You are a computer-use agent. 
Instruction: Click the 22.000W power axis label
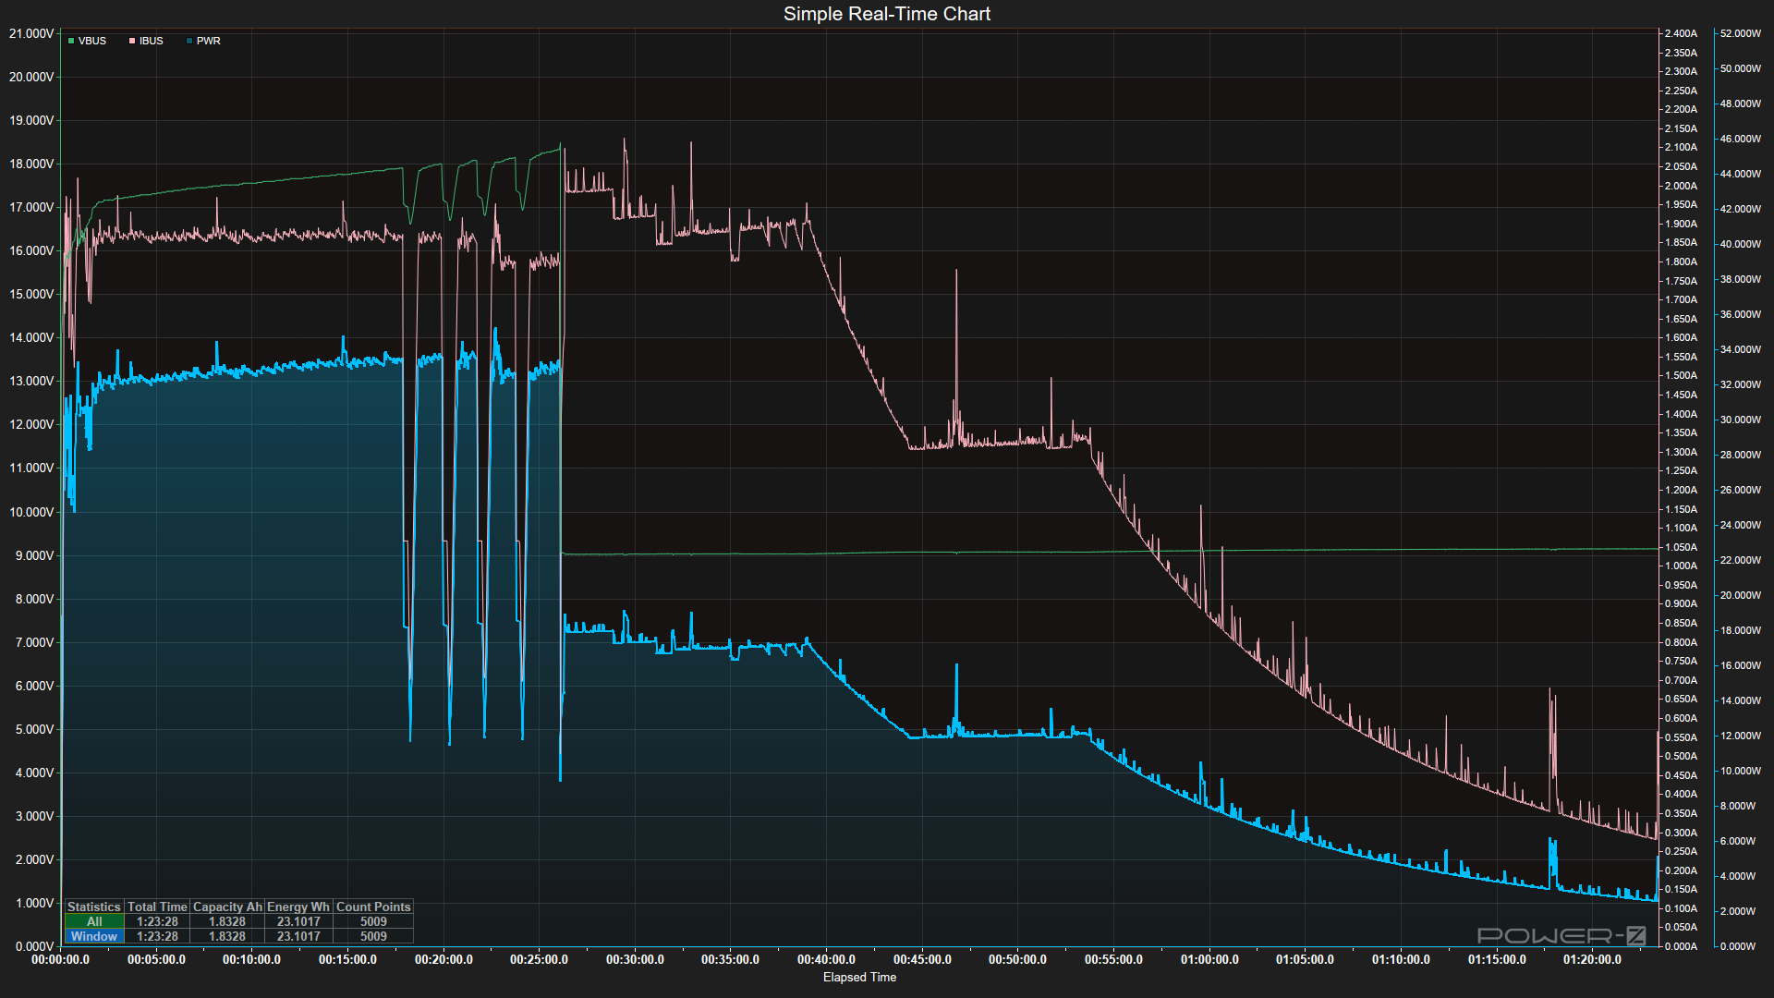point(1741,560)
